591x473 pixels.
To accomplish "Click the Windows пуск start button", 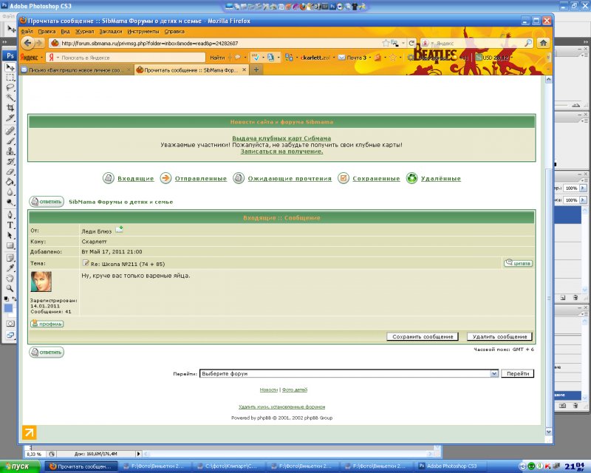I will coord(19,466).
